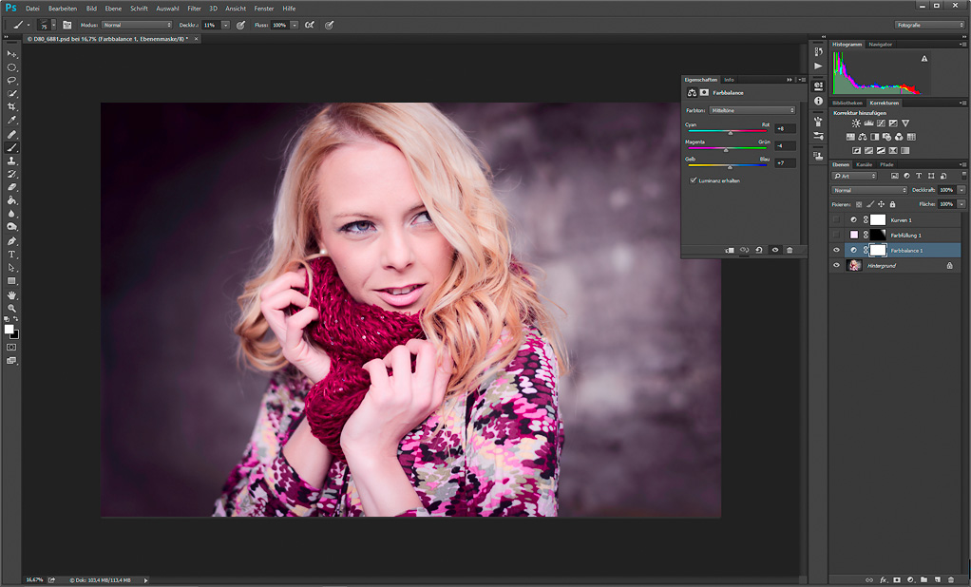Add a Brightness/Contrast adjustment

click(856, 123)
